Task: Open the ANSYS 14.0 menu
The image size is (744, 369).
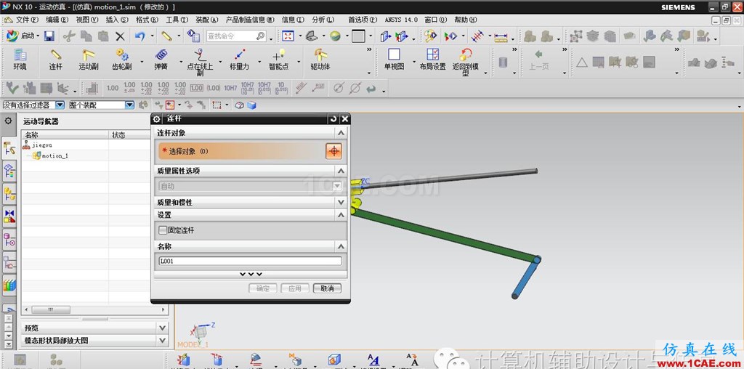Action: [x=401, y=20]
